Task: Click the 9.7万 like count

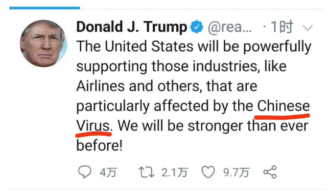Action: tap(236, 172)
